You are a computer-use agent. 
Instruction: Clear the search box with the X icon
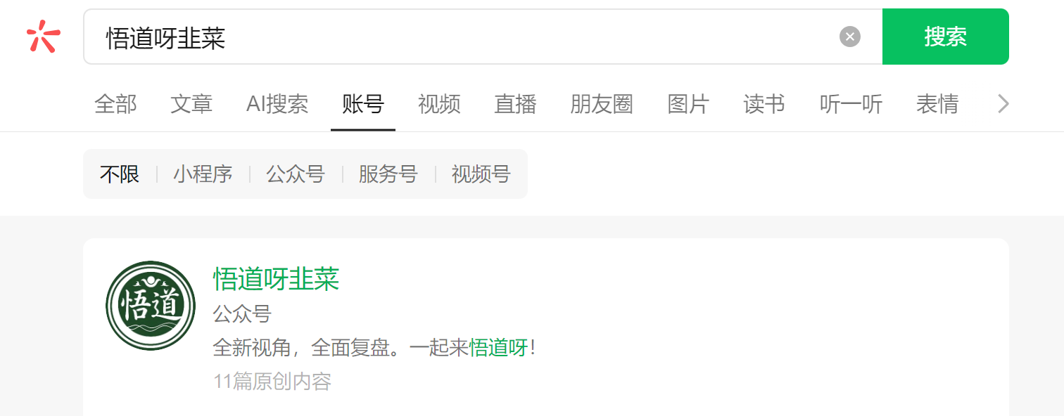(x=850, y=37)
